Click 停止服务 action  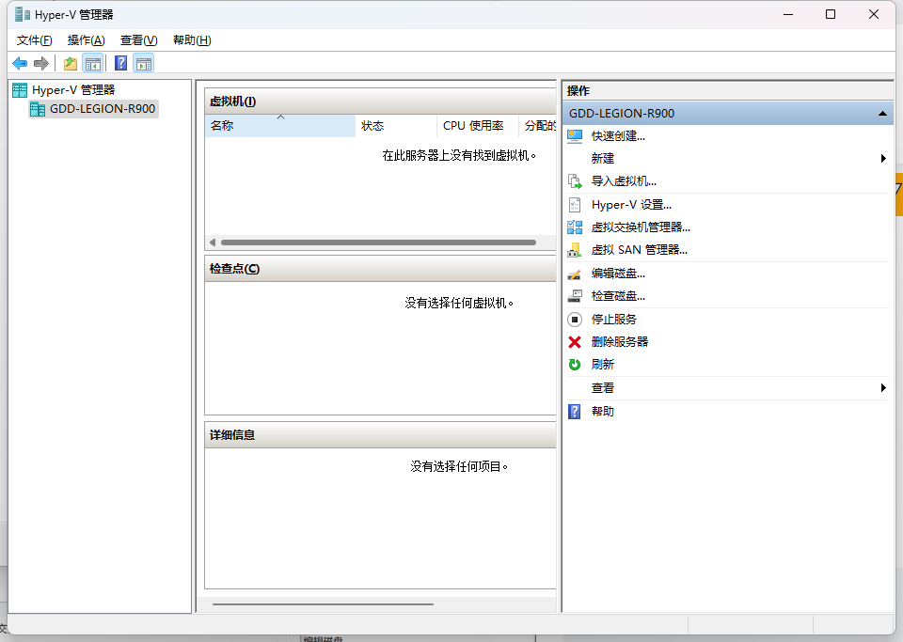614,320
